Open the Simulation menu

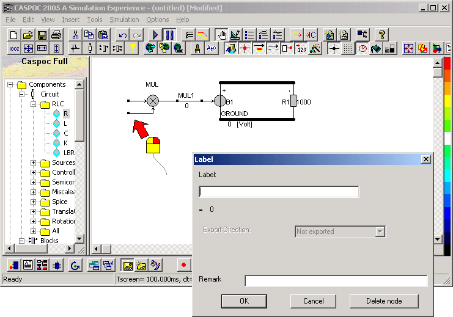tap(124, 20)
